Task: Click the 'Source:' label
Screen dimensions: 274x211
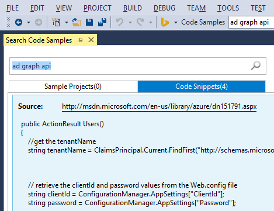Action: pos(30,106)
